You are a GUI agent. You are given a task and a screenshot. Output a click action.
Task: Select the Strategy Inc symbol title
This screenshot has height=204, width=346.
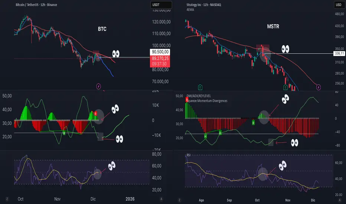tap(204, 4)
